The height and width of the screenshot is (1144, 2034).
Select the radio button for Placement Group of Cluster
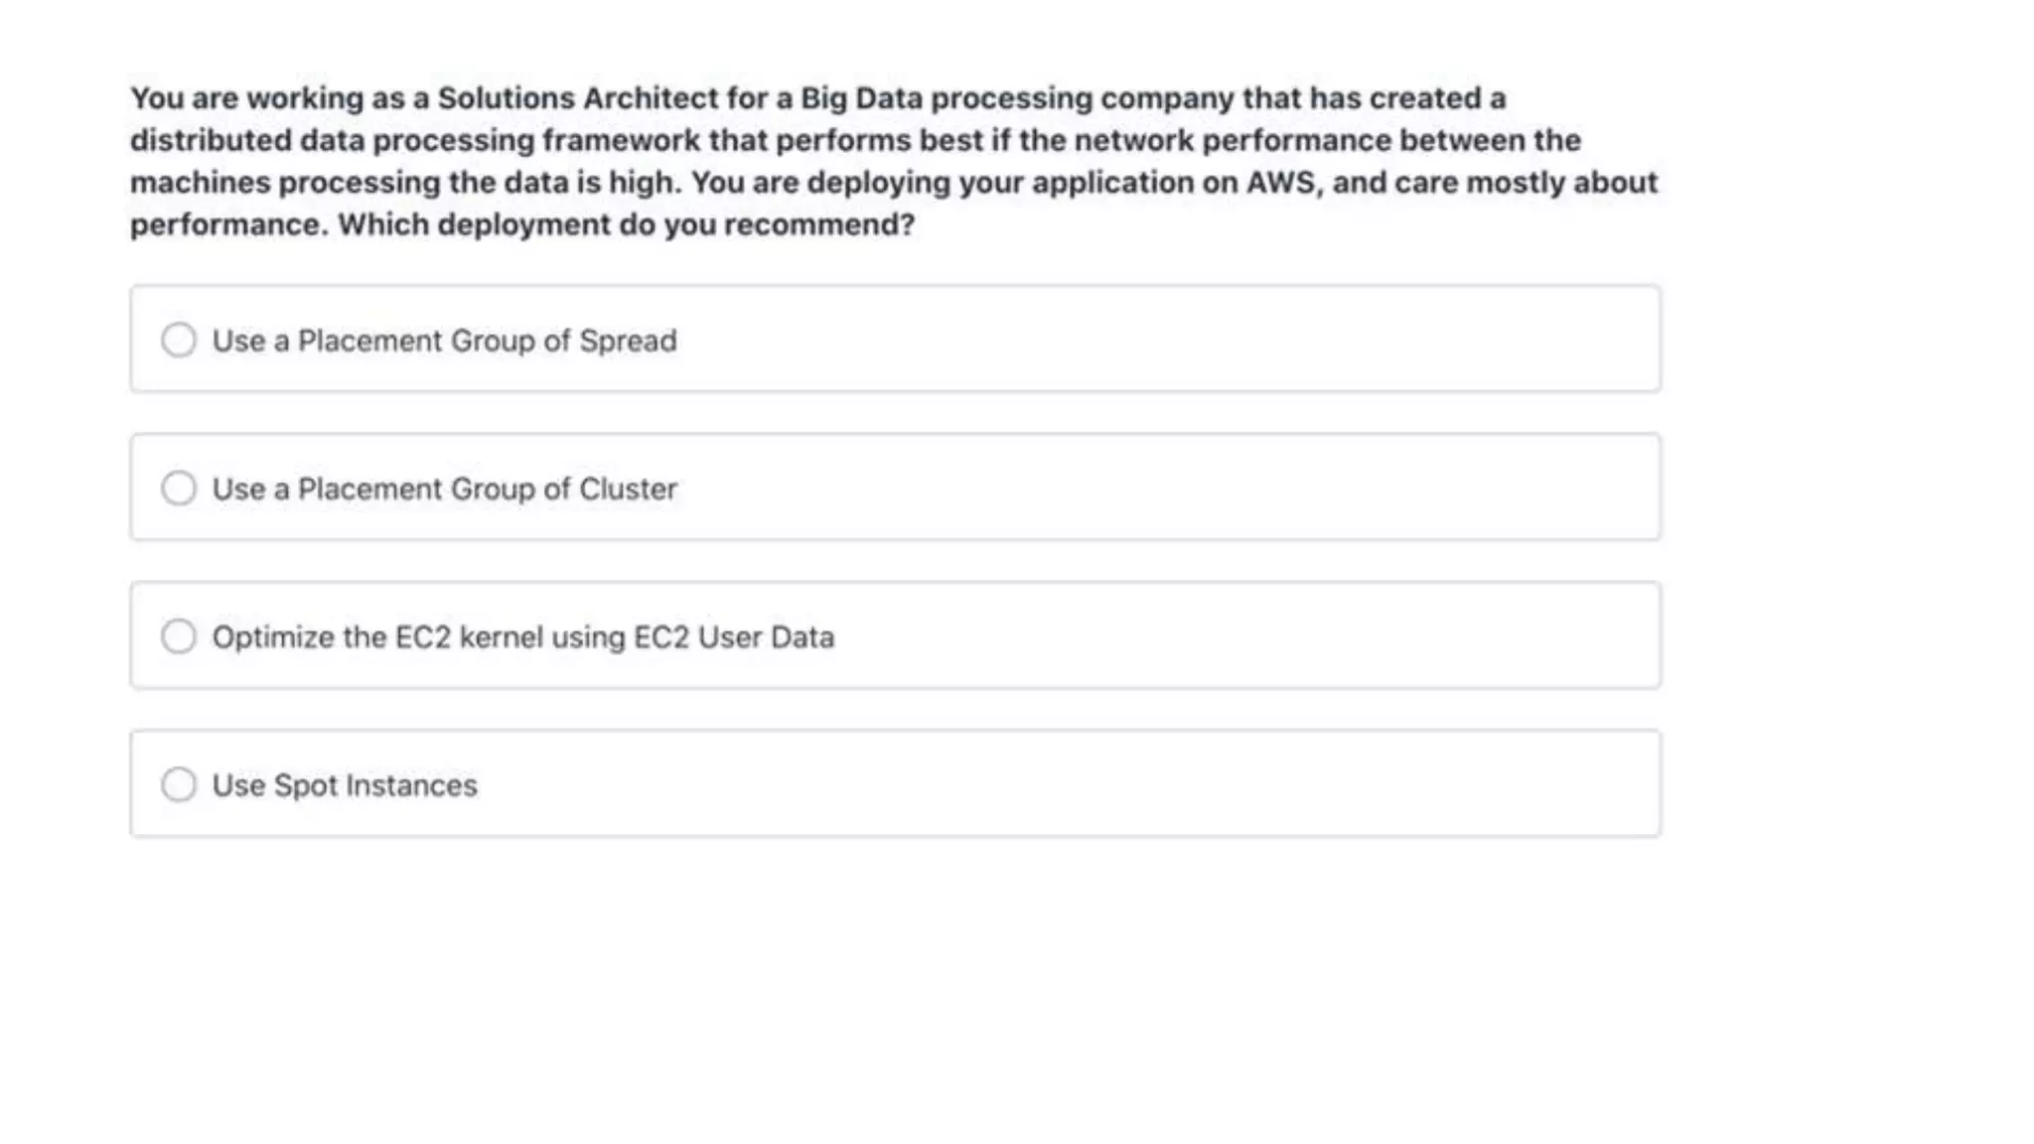click(x=179, y=488)
